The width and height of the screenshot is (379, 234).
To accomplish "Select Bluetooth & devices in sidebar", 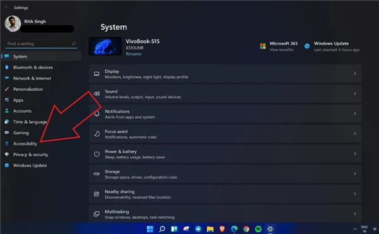I will pos(33,67).
